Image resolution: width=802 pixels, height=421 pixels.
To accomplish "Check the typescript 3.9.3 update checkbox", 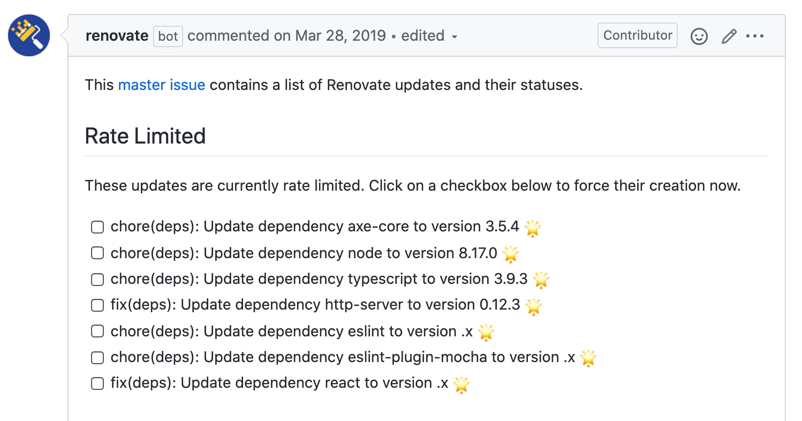I will tap(97, 280).
